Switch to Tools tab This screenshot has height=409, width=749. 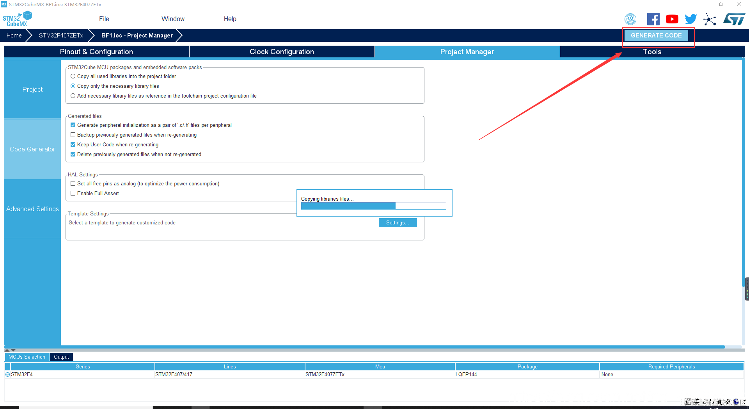(652, 52)
